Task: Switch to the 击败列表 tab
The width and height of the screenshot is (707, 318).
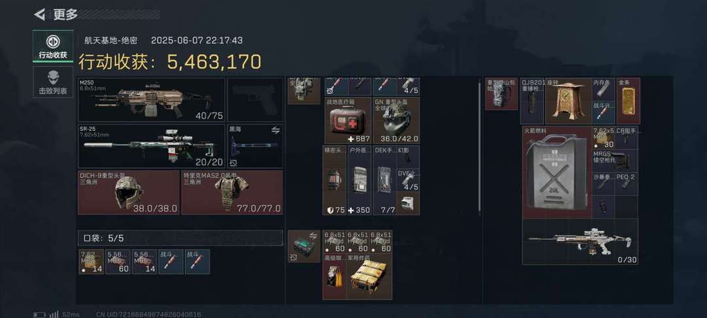Action: (x=53, y=82)
